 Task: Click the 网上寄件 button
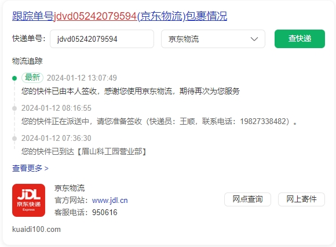(301, 199)
